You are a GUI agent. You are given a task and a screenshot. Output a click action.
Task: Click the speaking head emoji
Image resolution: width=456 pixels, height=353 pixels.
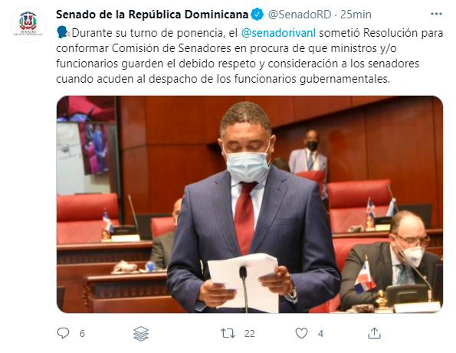pyautogui.click(x=62, y=33)
